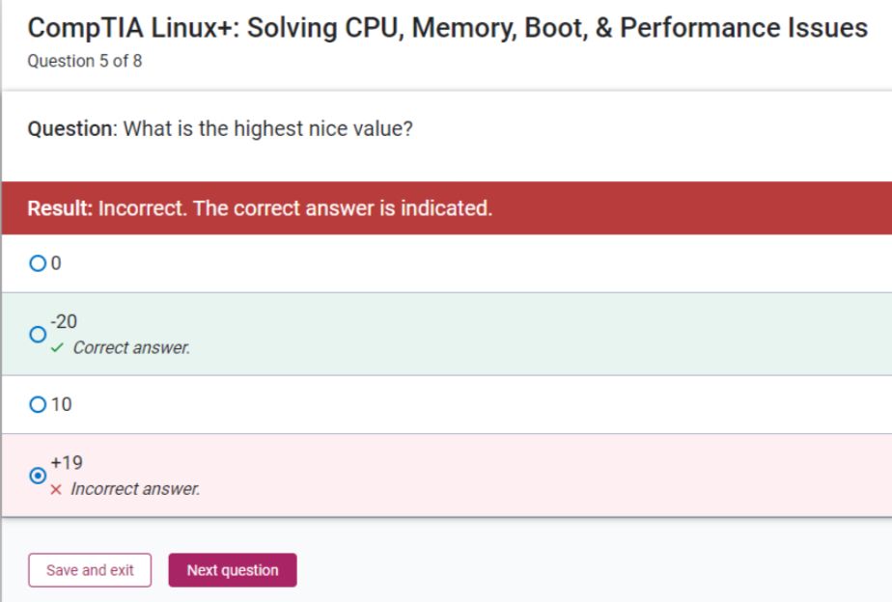Select the radio button next to 10

tap(38, 404)
